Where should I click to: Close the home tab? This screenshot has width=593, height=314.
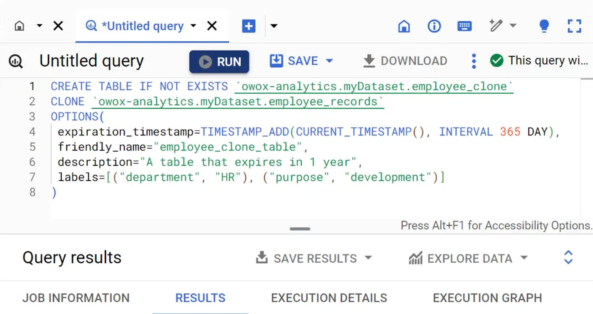[58, 26]
